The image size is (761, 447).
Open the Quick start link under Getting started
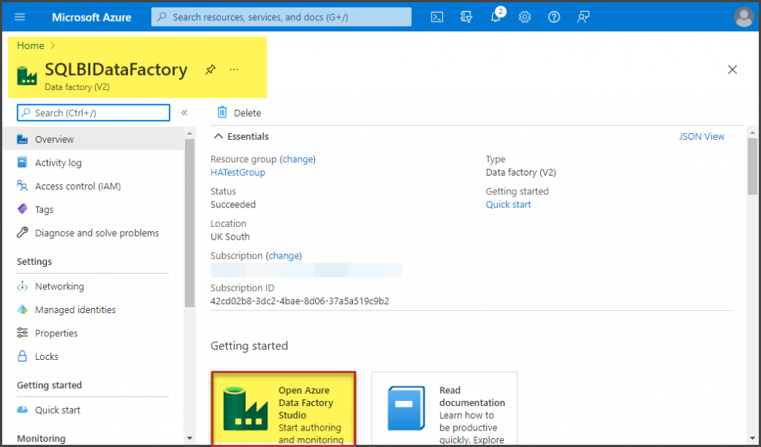coord(508,205)
